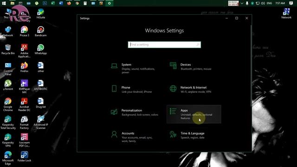Open Acrobat Reader DC shortcut
Image resolution: width=297 pixels, height=167 pixels.
[x=24, y=104]
